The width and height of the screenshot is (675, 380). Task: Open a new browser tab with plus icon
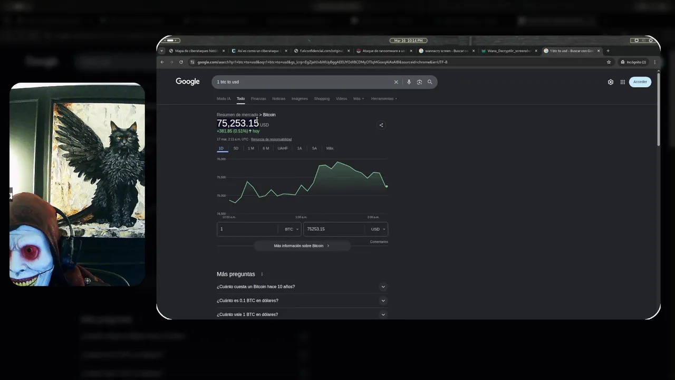coord(608,51)
